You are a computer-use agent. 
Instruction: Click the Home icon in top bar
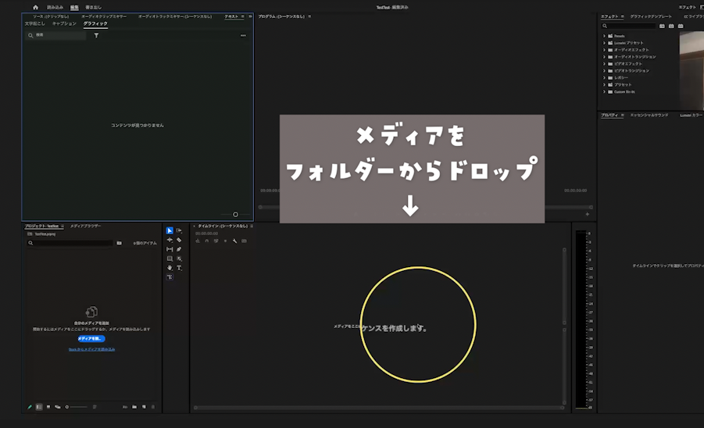[x=35, y=7]
